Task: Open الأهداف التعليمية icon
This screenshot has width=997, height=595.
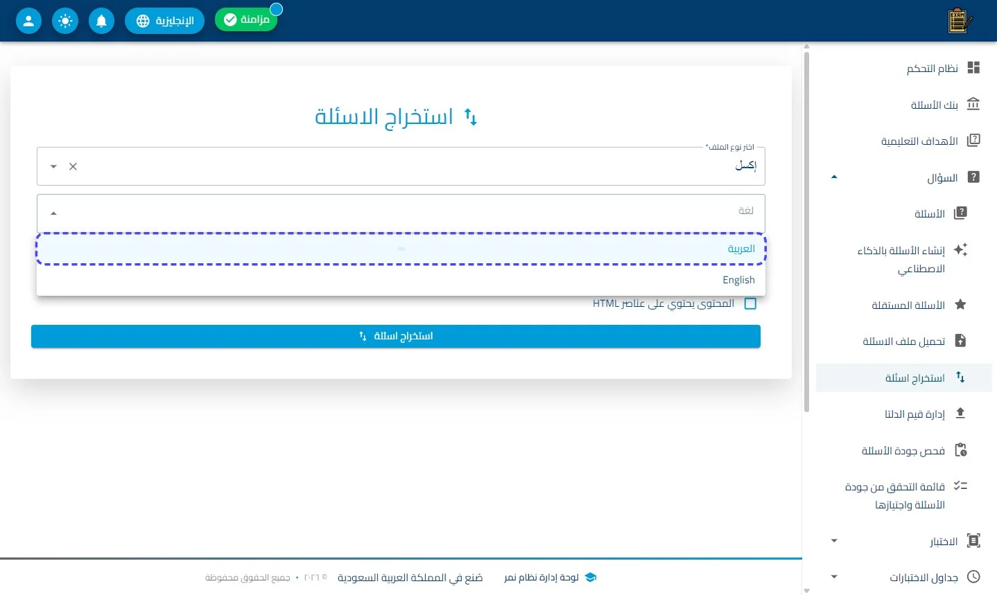Action: click(x=973, y=141)
